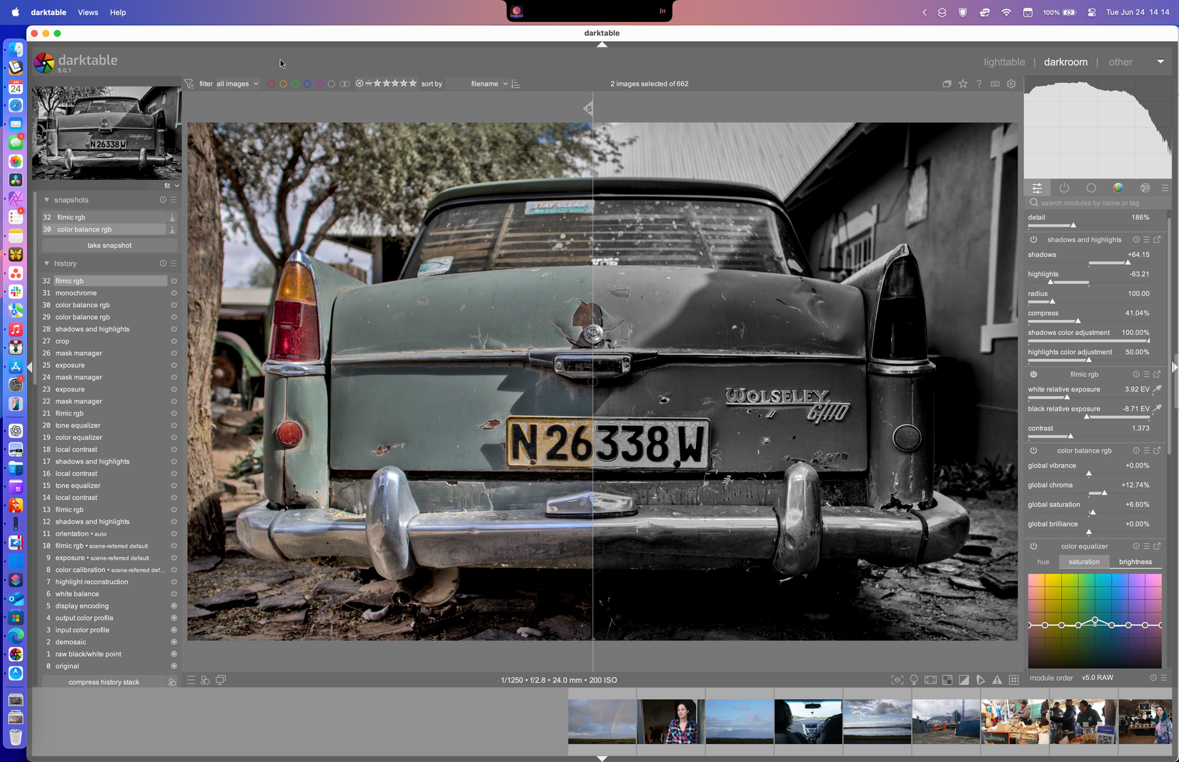
Task: Disable the filmic rgb module
Action: click(x=1033, y=374)
